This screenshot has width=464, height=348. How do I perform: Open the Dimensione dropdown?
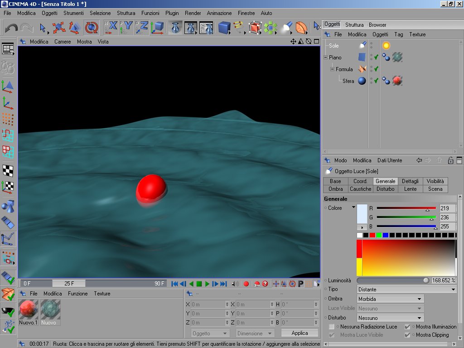point(255,333)
